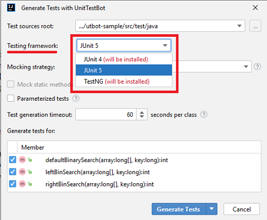Increase timeout using the stepper up arrow
This screenshot has height=220, width=267.
click(x=142, y=112)
